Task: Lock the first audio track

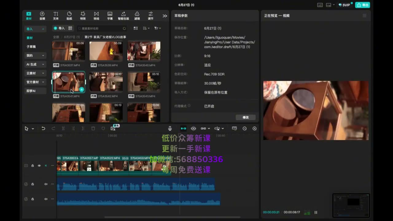Action: pos(33,184)
